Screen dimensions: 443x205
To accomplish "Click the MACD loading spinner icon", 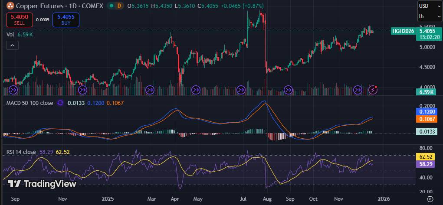I will click(60, 103).
